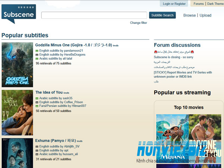Open the Upload page link
This screenshot has height=168, width=224.
(x=205, y=15)
